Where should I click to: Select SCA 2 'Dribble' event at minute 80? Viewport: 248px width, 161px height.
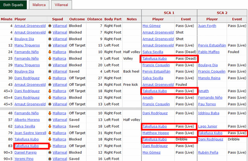click(x=234, y=139)
